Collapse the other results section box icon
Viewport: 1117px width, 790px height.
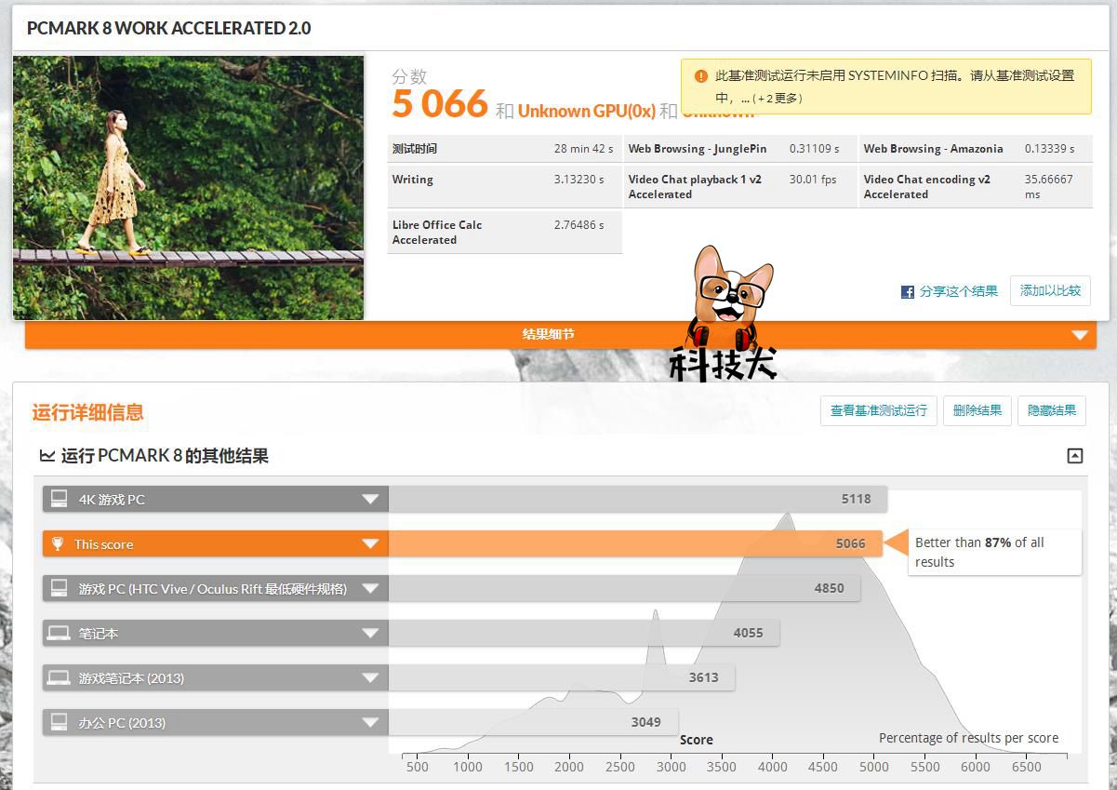coord(1075,455)
